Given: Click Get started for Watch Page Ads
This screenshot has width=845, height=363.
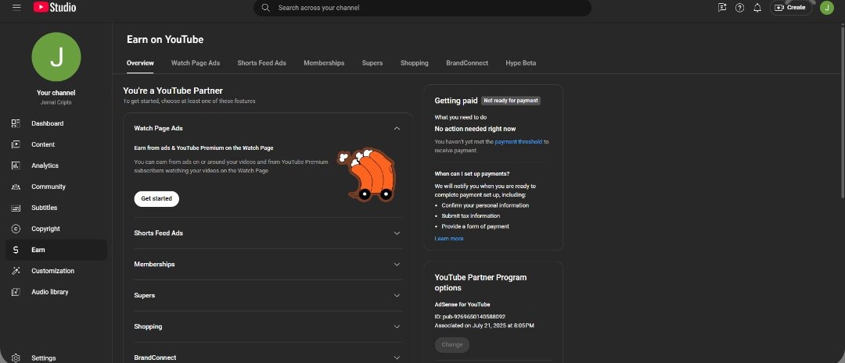Looking at the screenshot, I should [x=156, y=198].
